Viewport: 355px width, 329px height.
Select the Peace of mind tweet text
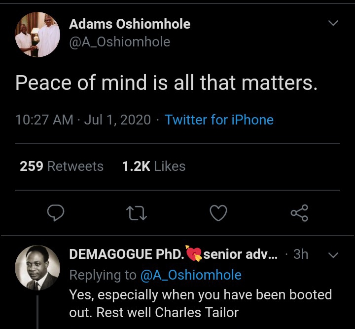[x=166, y=83]
